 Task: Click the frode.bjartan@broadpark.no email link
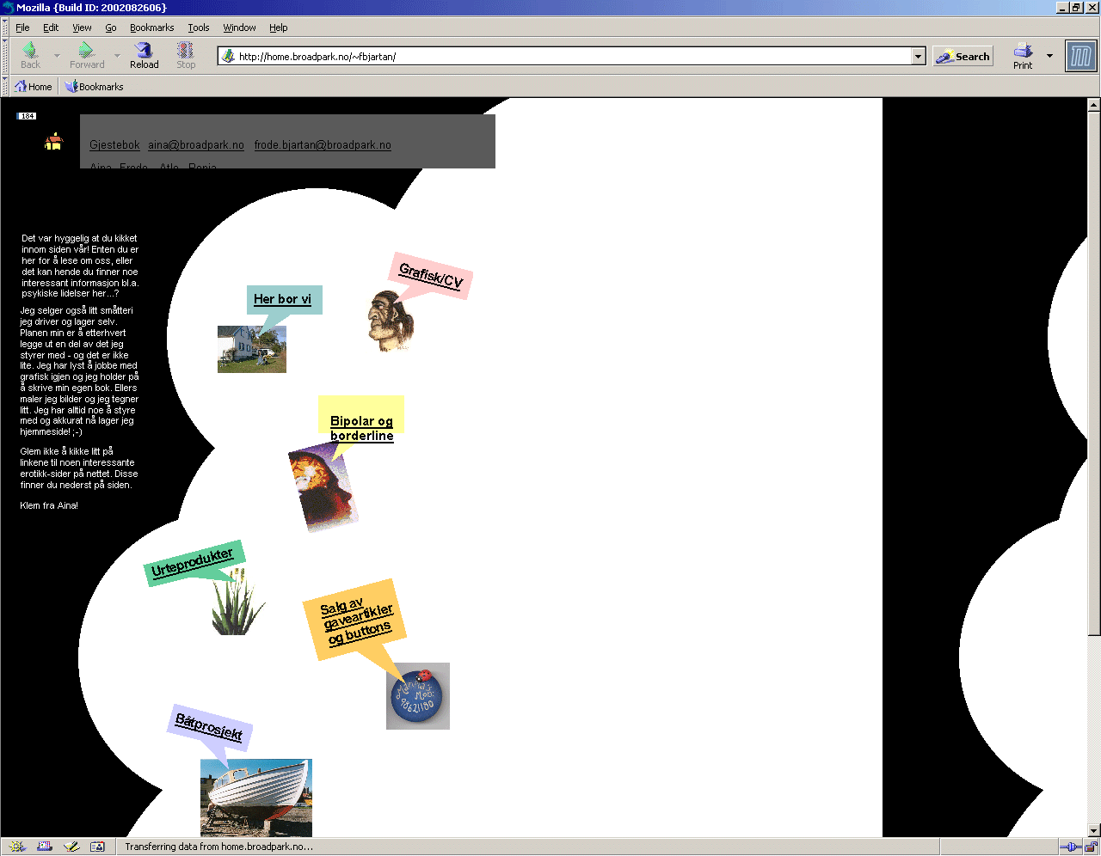click(323, 145)
